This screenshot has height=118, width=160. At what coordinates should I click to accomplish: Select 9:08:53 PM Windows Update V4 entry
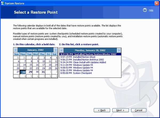coord(90,68)
